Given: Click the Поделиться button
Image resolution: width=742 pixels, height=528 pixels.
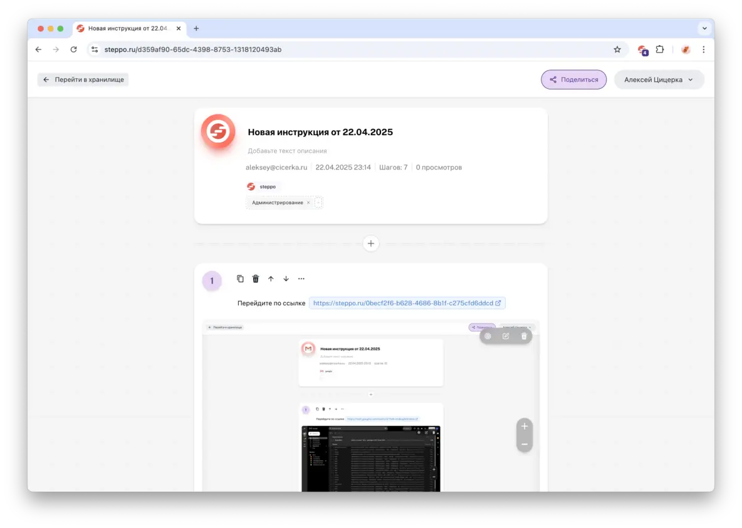Looking at the screenshot, I should point(573,79).
